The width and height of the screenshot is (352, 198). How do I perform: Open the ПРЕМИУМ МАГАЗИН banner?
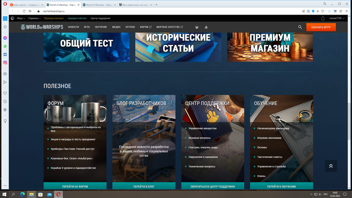(270, 47)
